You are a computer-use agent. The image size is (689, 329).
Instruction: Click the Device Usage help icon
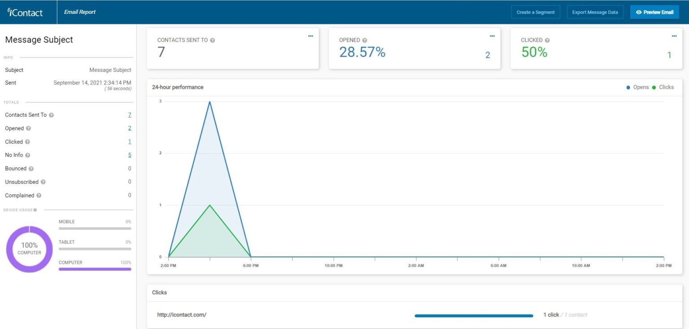34,210
